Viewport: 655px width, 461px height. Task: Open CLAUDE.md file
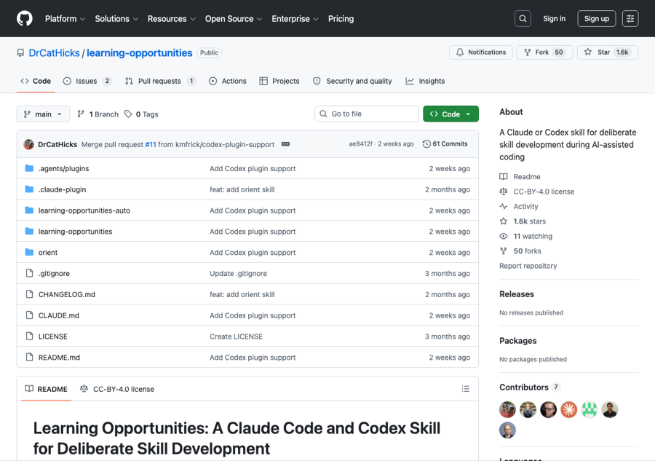pyautogui.click(x=58, y=315)
